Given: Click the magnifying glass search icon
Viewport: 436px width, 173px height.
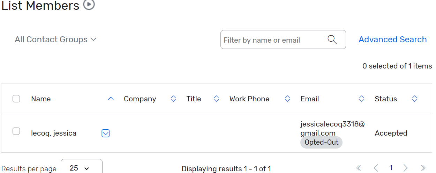Looking at the screenshot, I should pyautogui.click(x=332, y=40).
